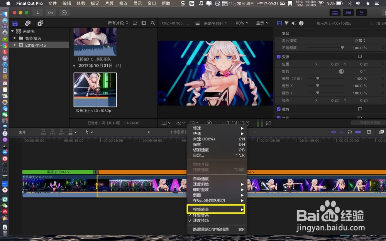
Task: Connect clip to primary storyline button
Action: pyautogui.click(x=43, y=132)
